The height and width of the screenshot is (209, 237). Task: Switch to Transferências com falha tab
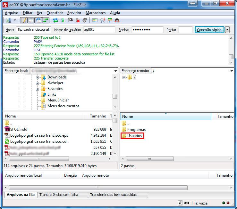click(63, 195)
